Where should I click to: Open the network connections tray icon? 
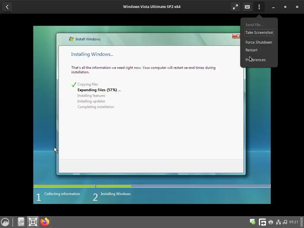point(278,222)
